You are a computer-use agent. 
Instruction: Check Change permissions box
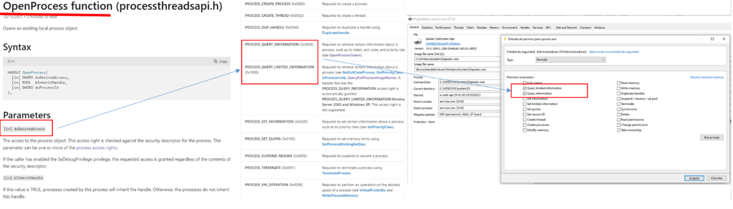point(619,125)
